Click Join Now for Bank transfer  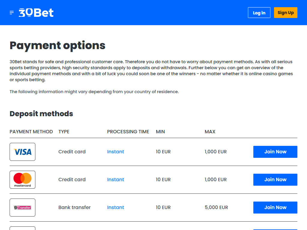click(275, 208)
